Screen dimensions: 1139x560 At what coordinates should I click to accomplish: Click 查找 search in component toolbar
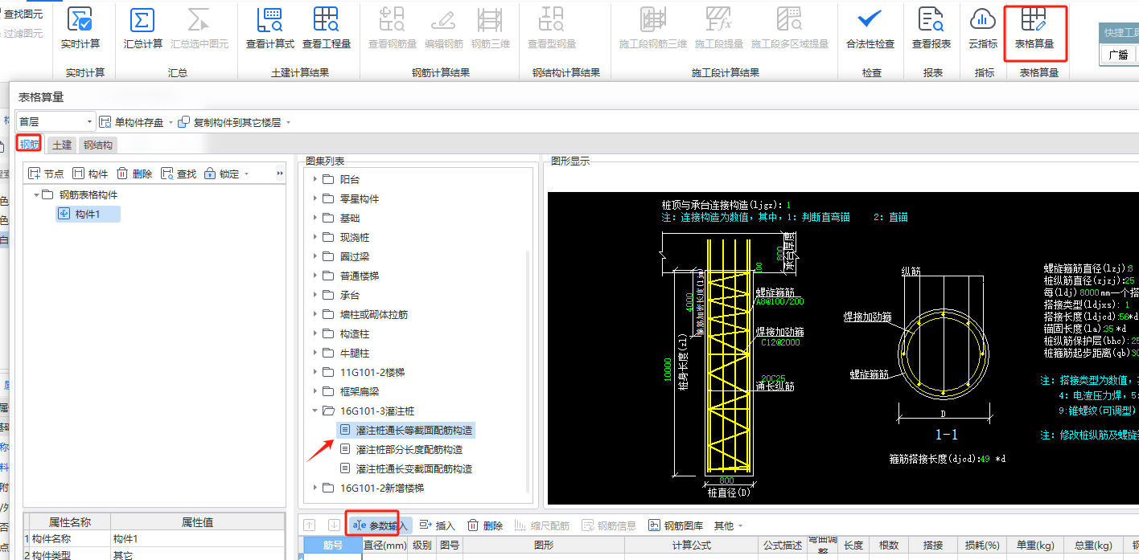tap(179, 174)
